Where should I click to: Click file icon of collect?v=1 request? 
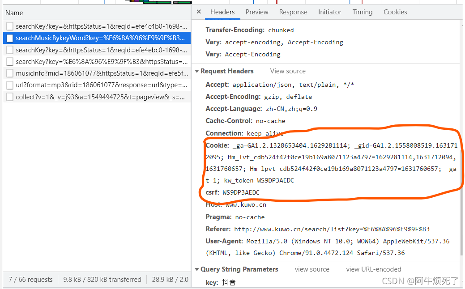[x=10, y=97]
